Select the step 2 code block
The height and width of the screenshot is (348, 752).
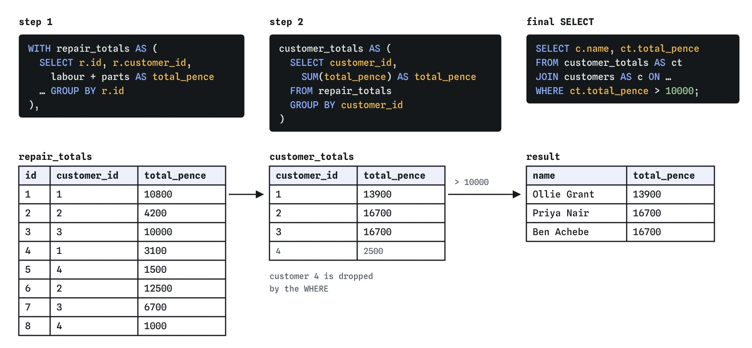[385, 83]
